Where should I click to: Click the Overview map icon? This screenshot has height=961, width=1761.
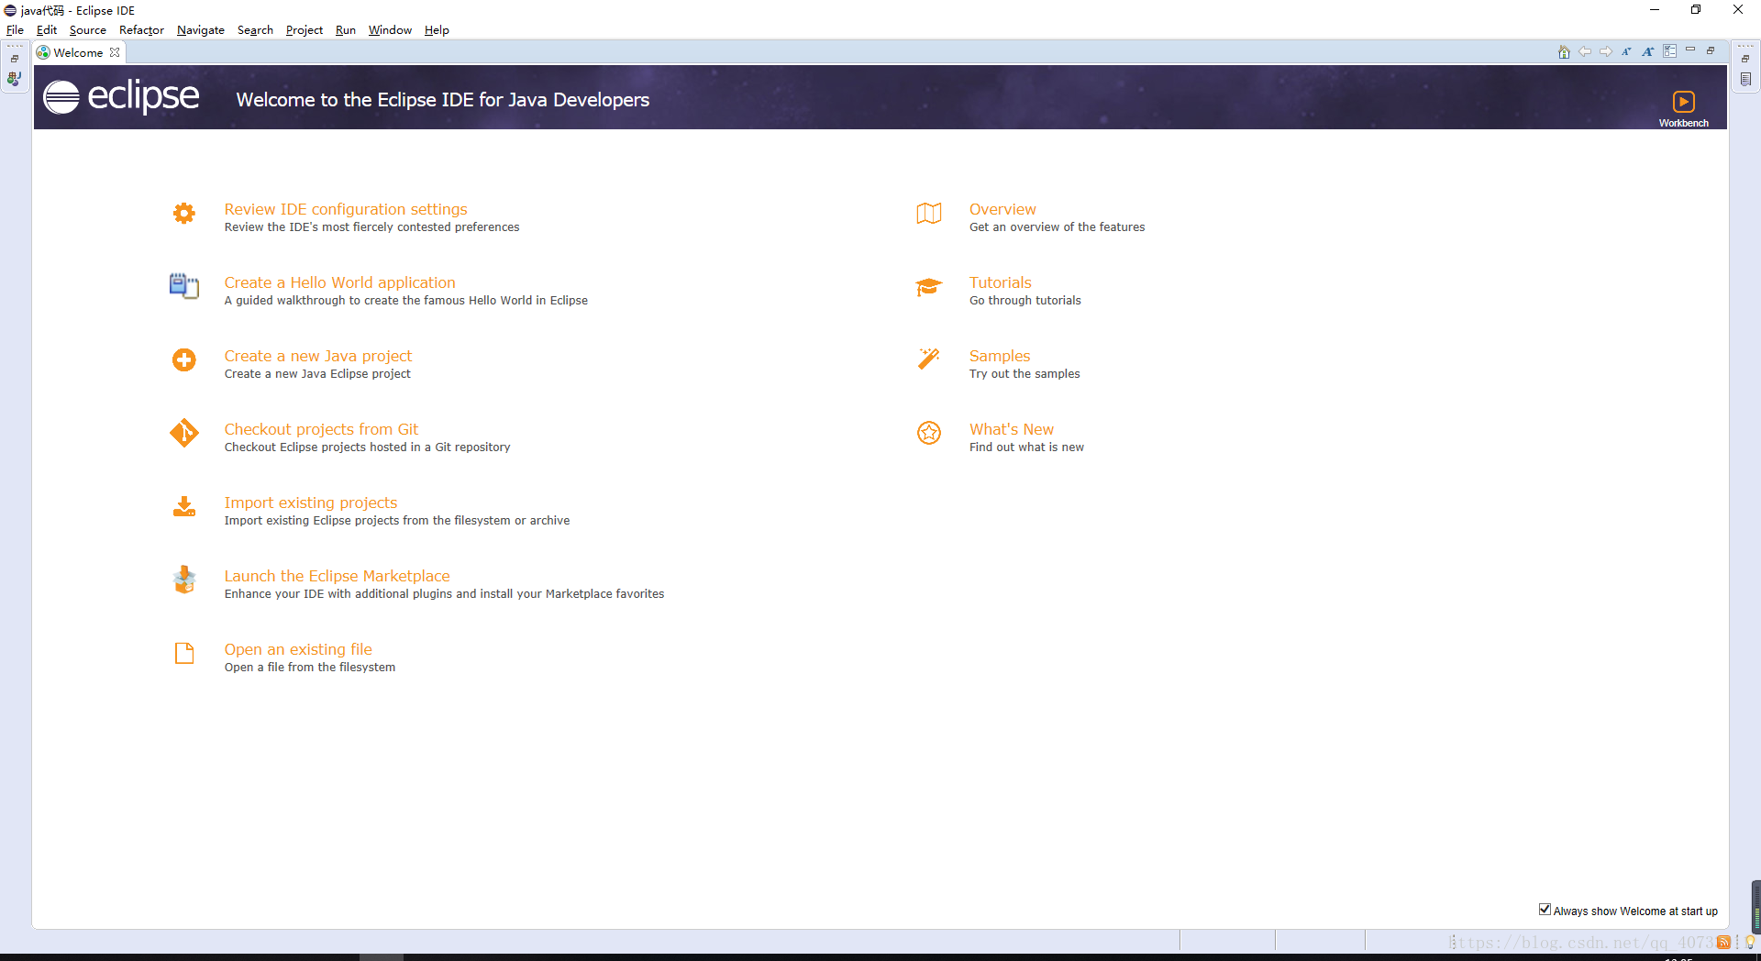tap(929, 213)
